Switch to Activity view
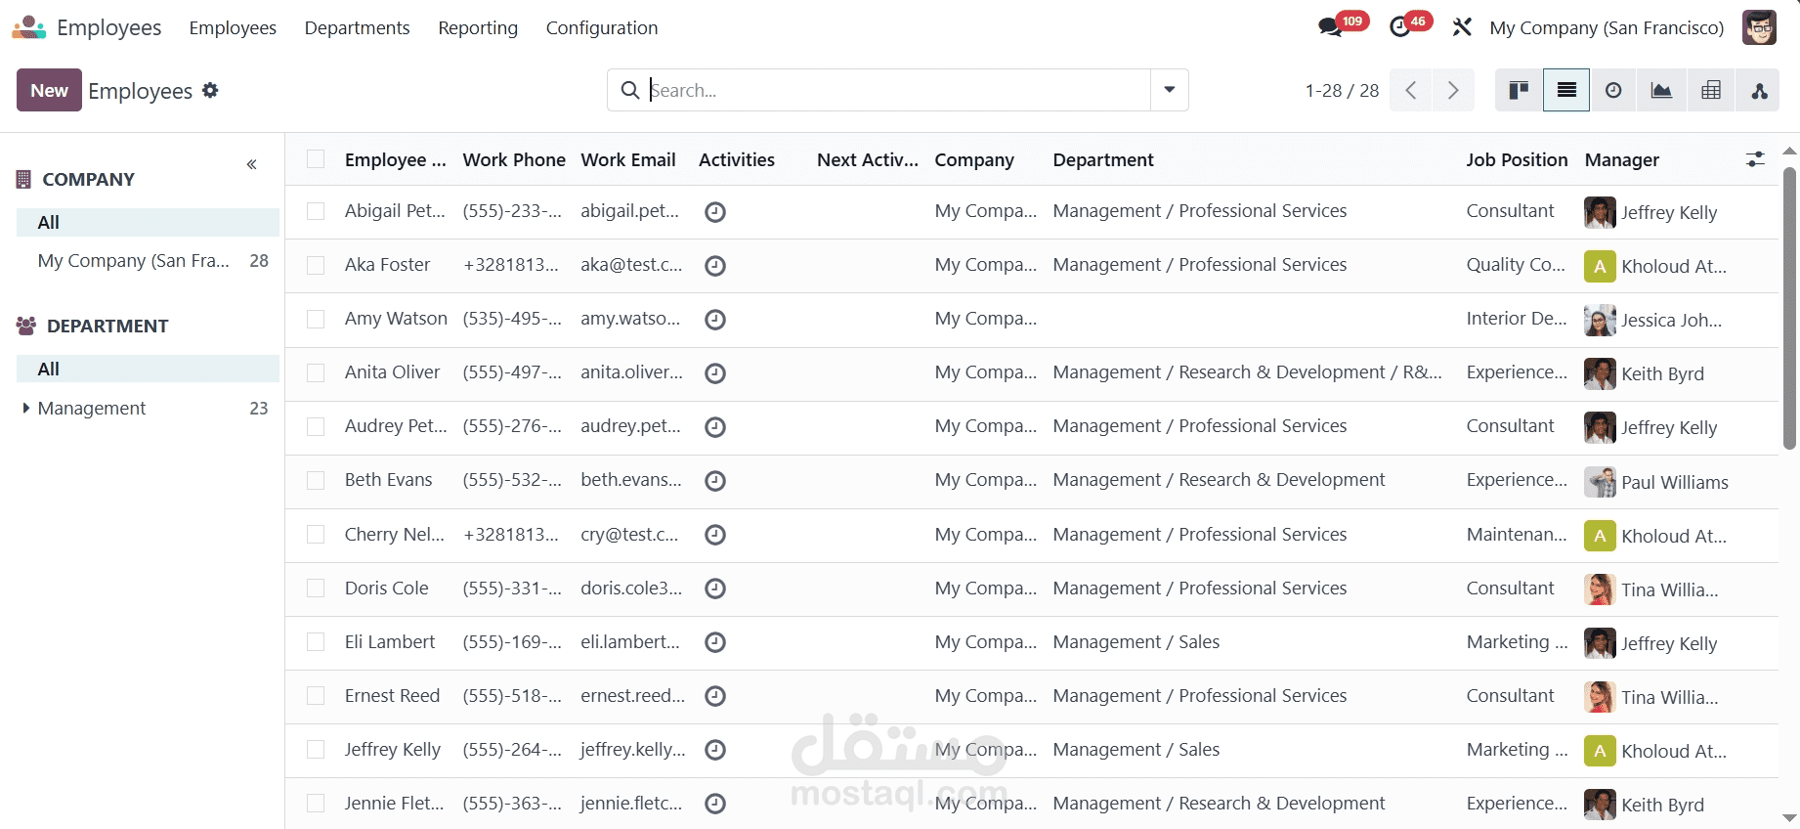1800x829 pixels. pos(1613,90)
